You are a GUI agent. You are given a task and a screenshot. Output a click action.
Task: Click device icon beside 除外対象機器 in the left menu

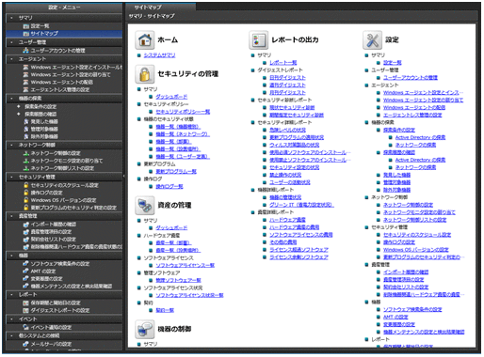tap(26, 136)
